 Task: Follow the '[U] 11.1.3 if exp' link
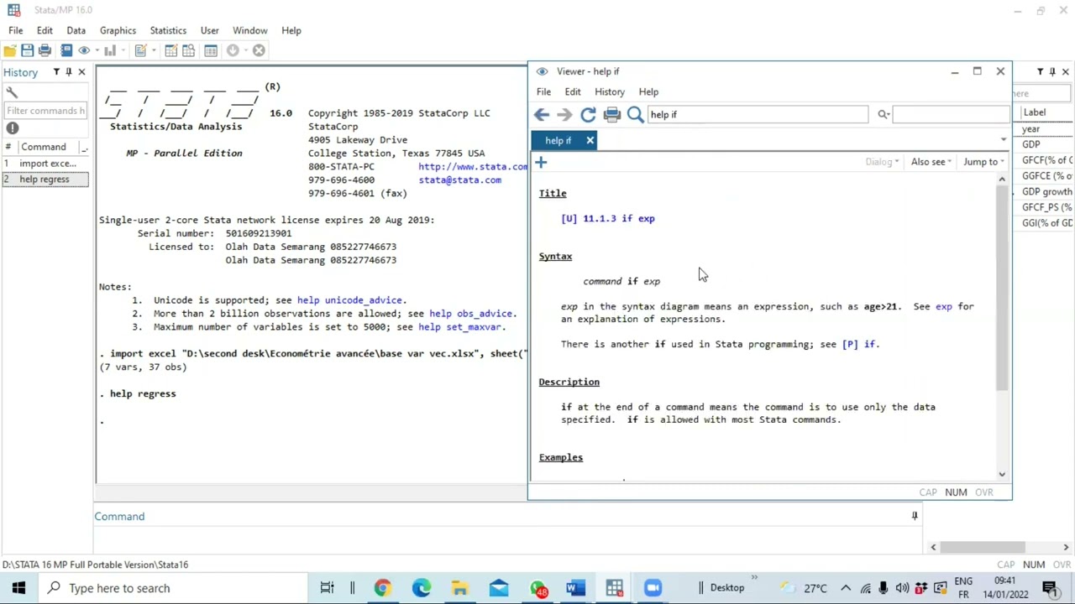point(608,218)
